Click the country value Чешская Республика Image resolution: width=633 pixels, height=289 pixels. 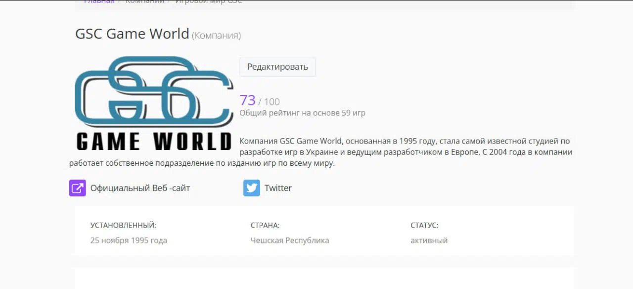point(290,241)
